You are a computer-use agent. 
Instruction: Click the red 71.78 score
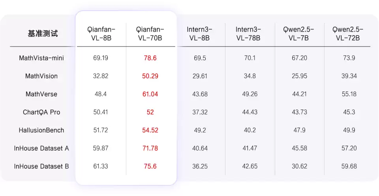pyautogui.click(x=150, y=148)
